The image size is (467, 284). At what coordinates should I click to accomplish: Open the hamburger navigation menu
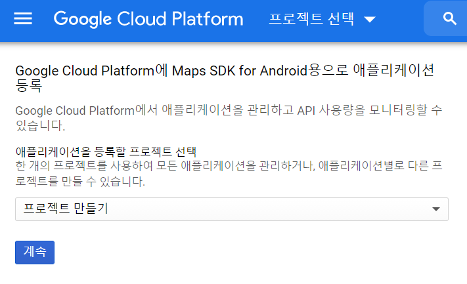point(23,18)
